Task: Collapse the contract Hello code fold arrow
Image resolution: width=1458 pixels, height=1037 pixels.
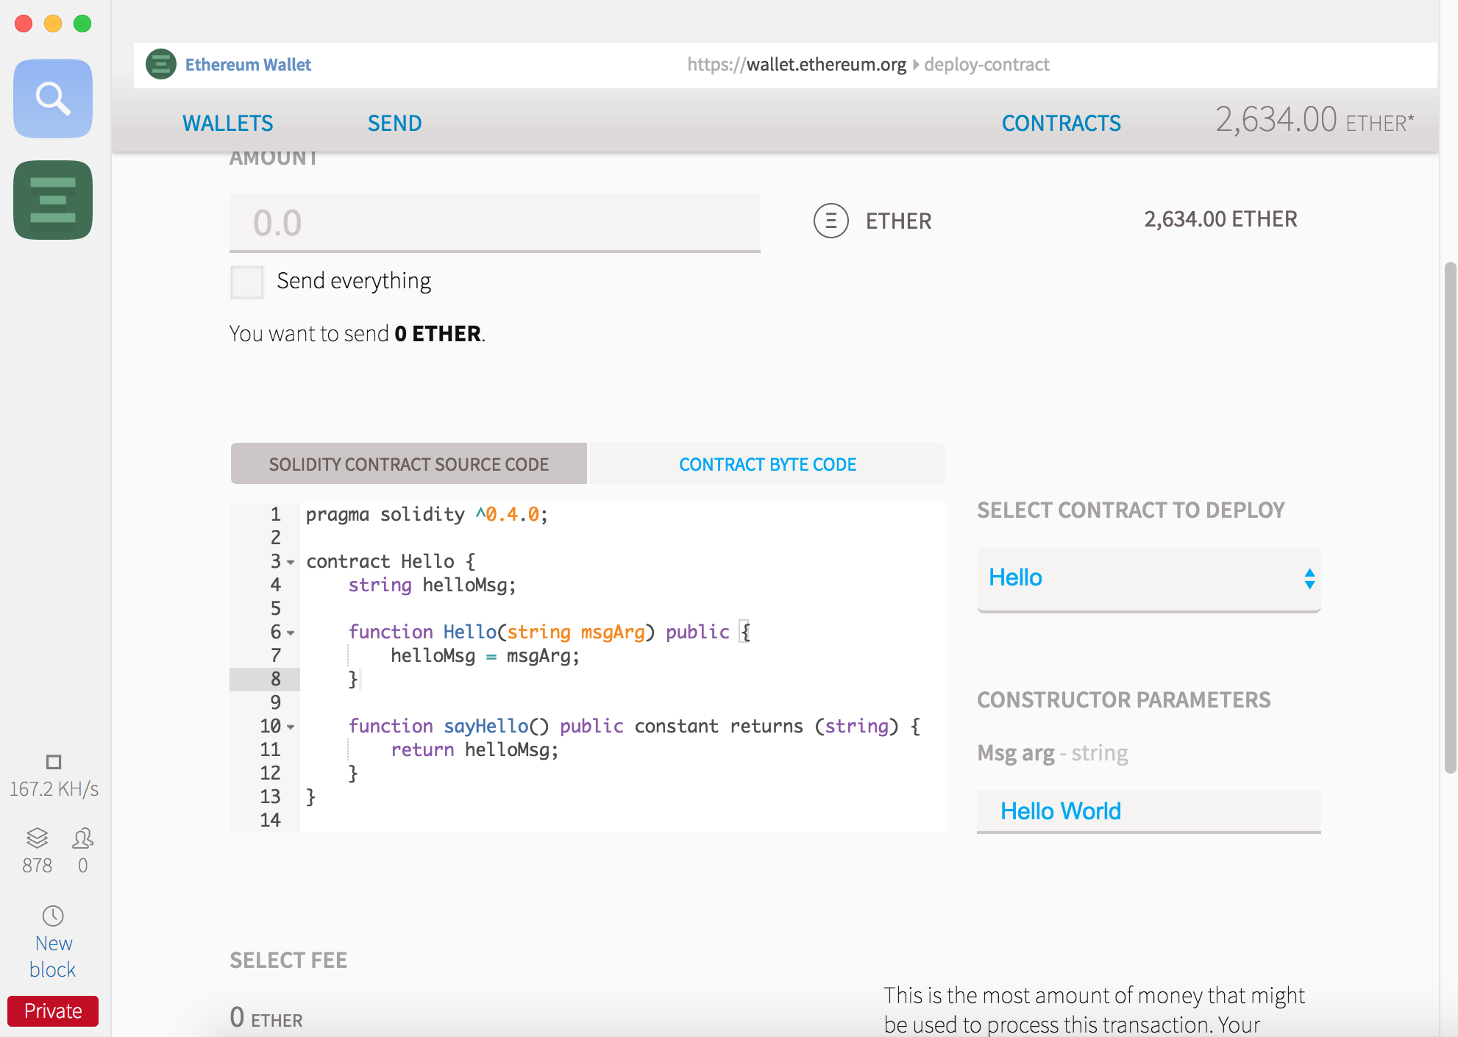Action: 291,563
